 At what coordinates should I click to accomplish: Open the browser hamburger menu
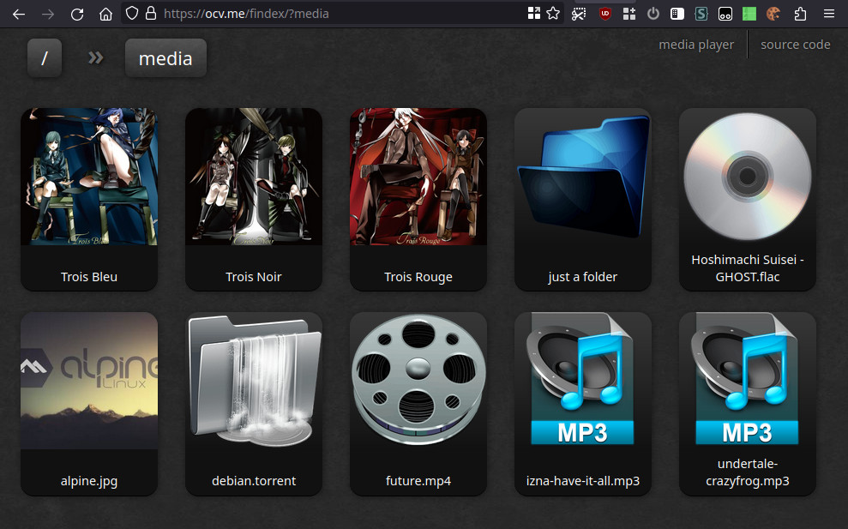click(829, 14)
